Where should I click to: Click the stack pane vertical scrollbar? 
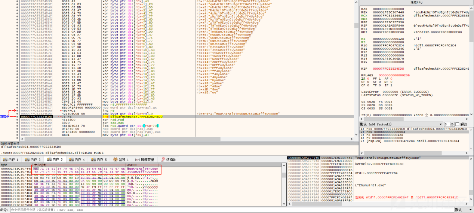tap(472, 179)
